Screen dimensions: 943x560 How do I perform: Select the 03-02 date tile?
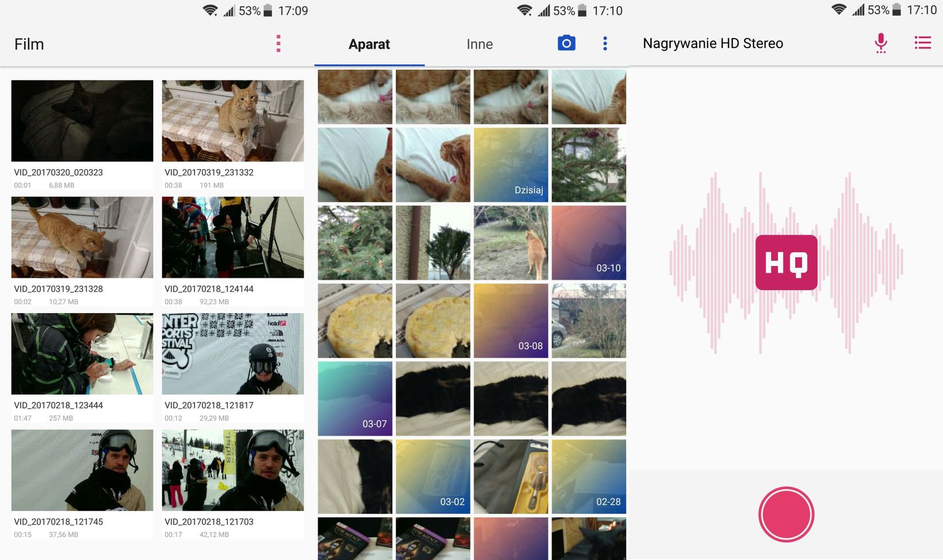pos(433,477)
